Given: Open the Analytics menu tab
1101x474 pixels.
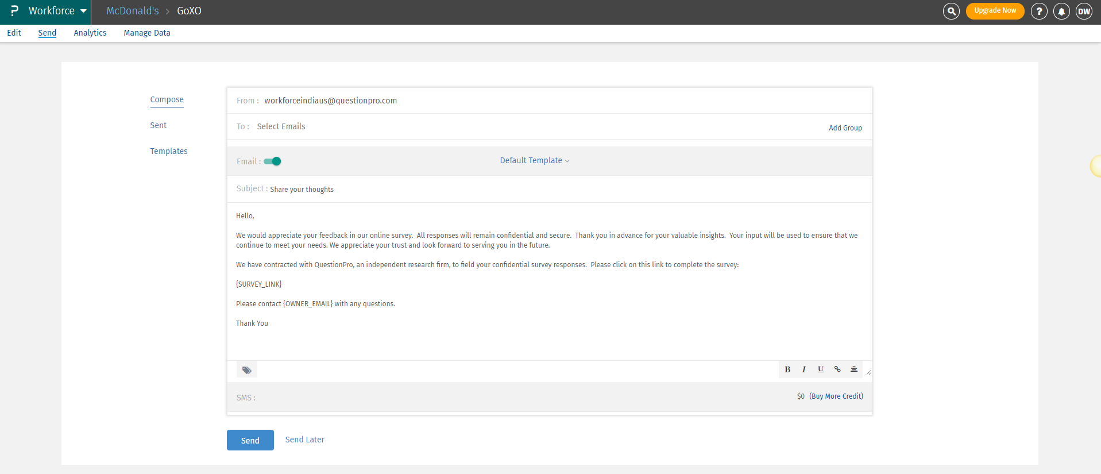Looking at the screenshot, I should pos(90,33).
